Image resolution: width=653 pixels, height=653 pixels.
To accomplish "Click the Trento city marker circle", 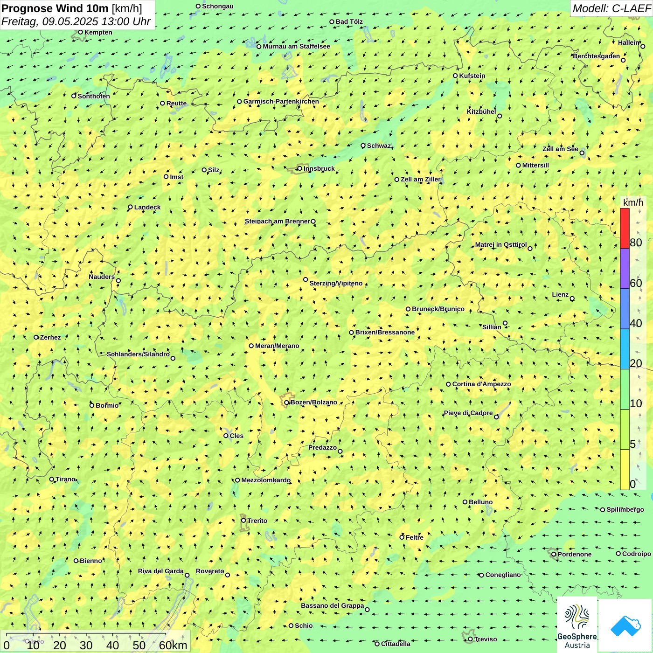I will [243, 521].
